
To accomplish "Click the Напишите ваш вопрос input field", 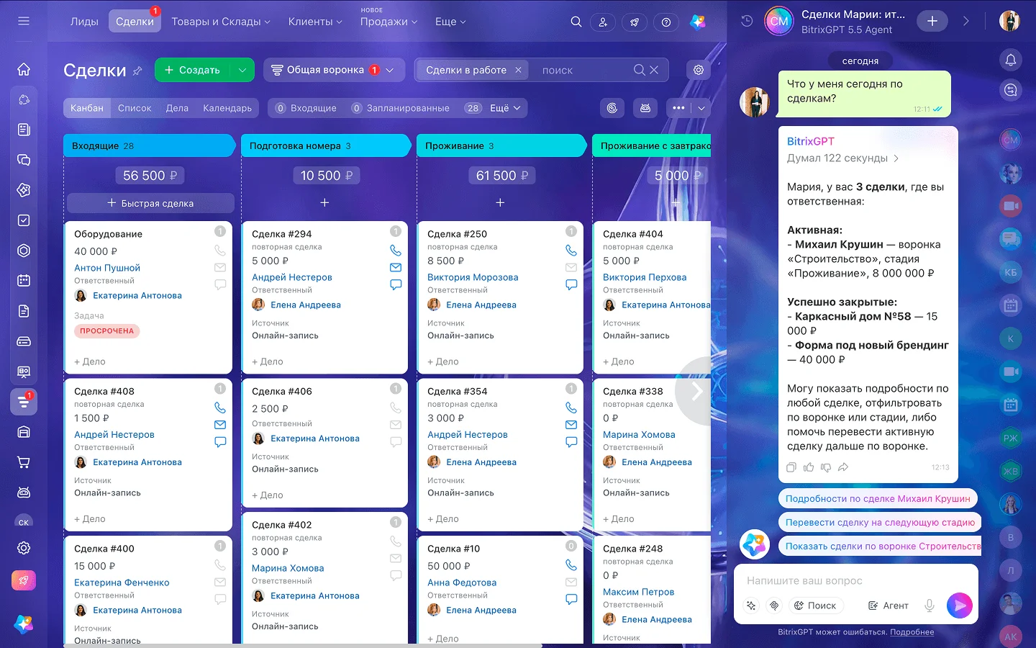I will pos(856,580).
